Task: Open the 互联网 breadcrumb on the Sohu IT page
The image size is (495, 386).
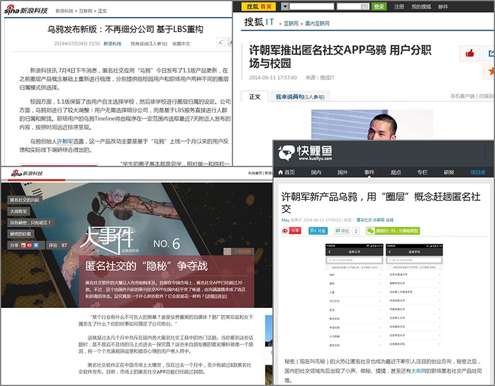Action: (x=291, y=23)
